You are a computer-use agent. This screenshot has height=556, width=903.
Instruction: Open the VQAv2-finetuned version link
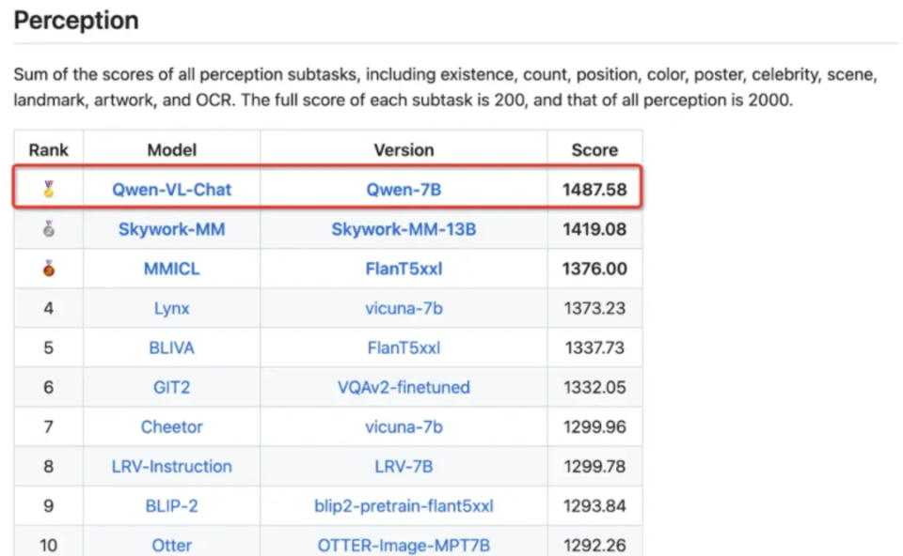[x=404, y=387]
